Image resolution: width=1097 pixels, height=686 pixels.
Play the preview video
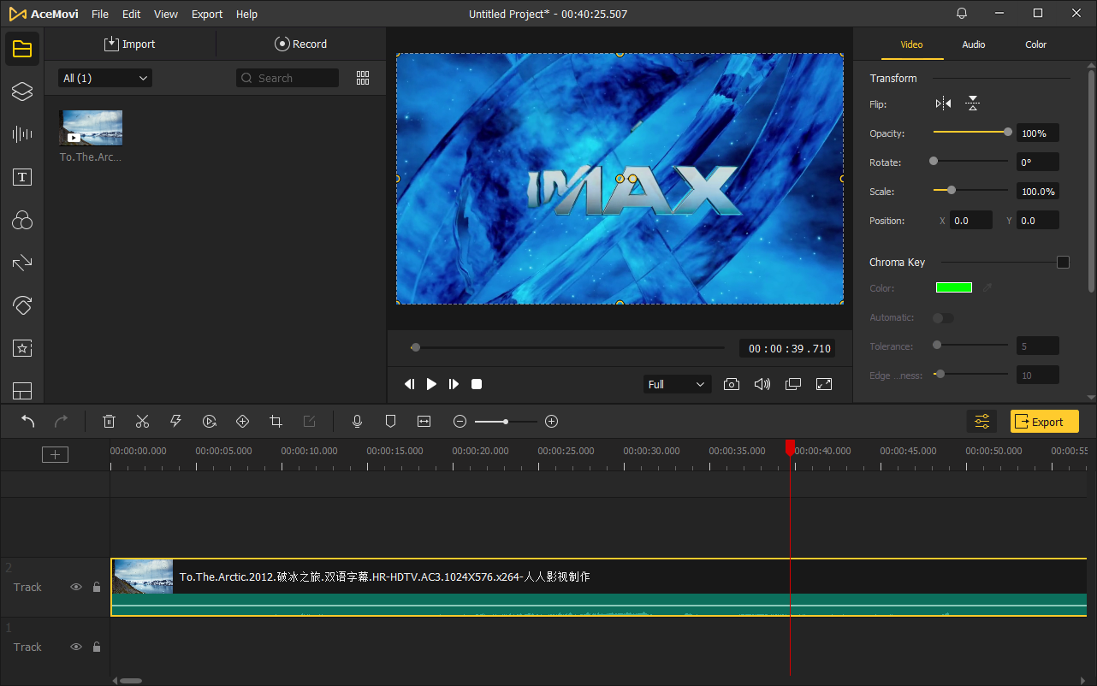tap(431, 384)
